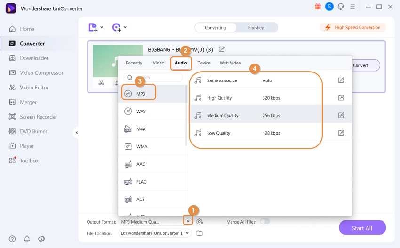Open DVD Burner

pyautogui.click(x=28, y=131)
